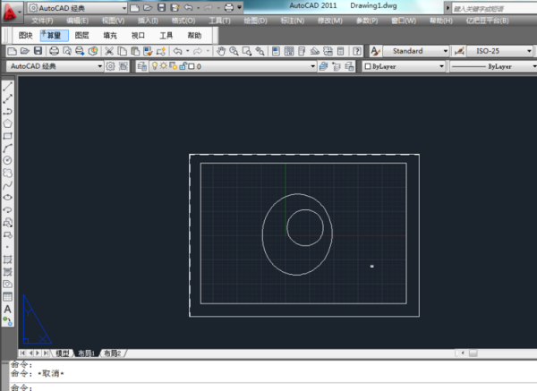Open the ByLayer linetype dropdown

point(493,66)
